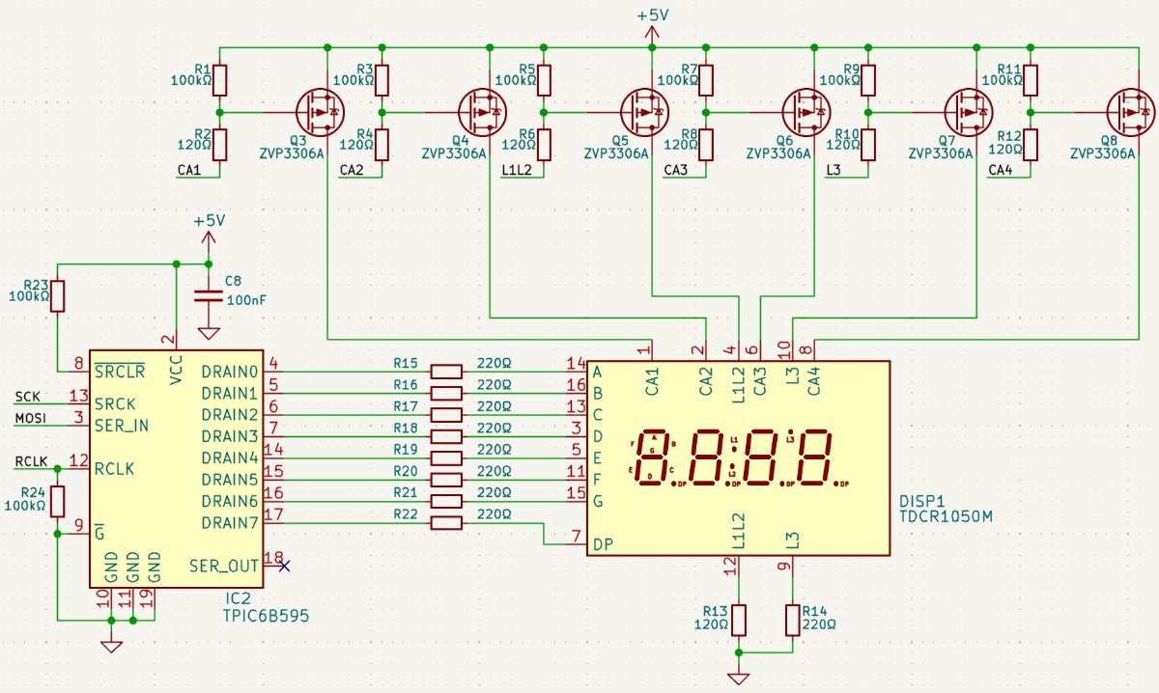Click the RCLK net label
This screenshot has width=1159, height=693.
pos(32,462)
